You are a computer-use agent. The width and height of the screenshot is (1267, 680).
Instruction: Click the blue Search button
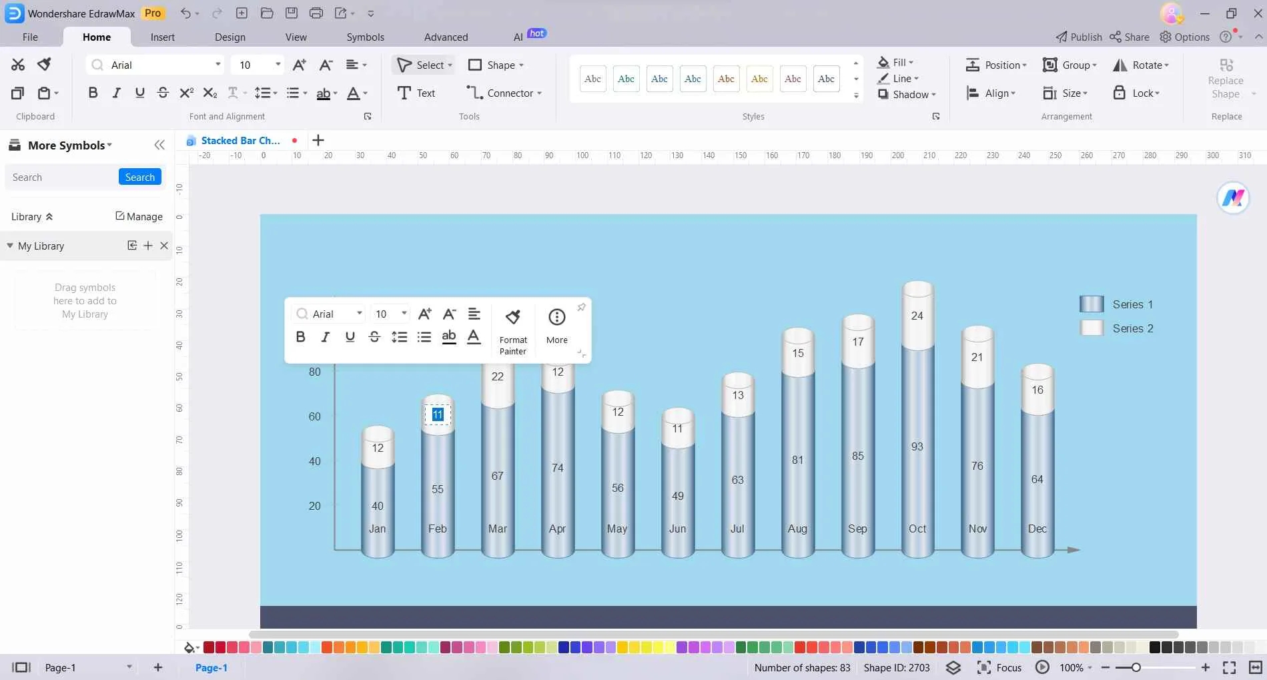(139, 178)
